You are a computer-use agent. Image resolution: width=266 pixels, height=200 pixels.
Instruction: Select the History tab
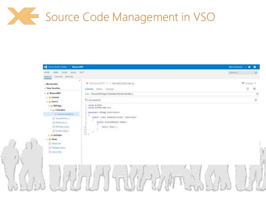pos(99,89)
